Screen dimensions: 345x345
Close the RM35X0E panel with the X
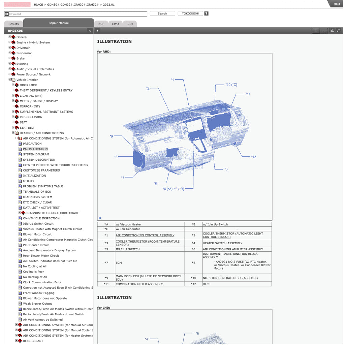click(x=90, y=30)
